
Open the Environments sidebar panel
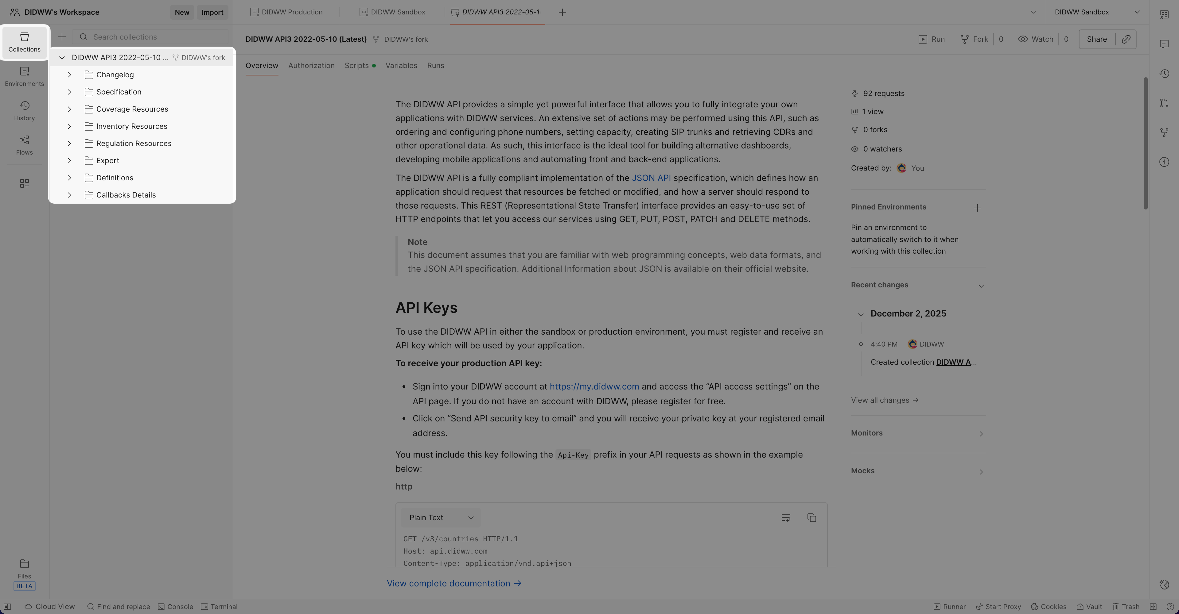pos(24,76)
